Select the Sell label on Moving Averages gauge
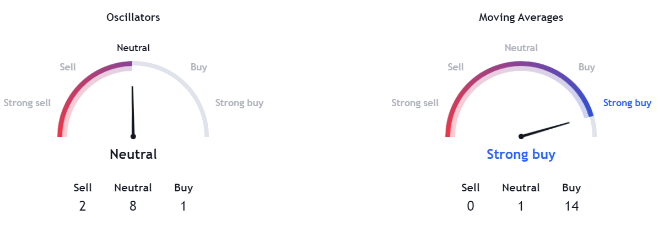 456,67
